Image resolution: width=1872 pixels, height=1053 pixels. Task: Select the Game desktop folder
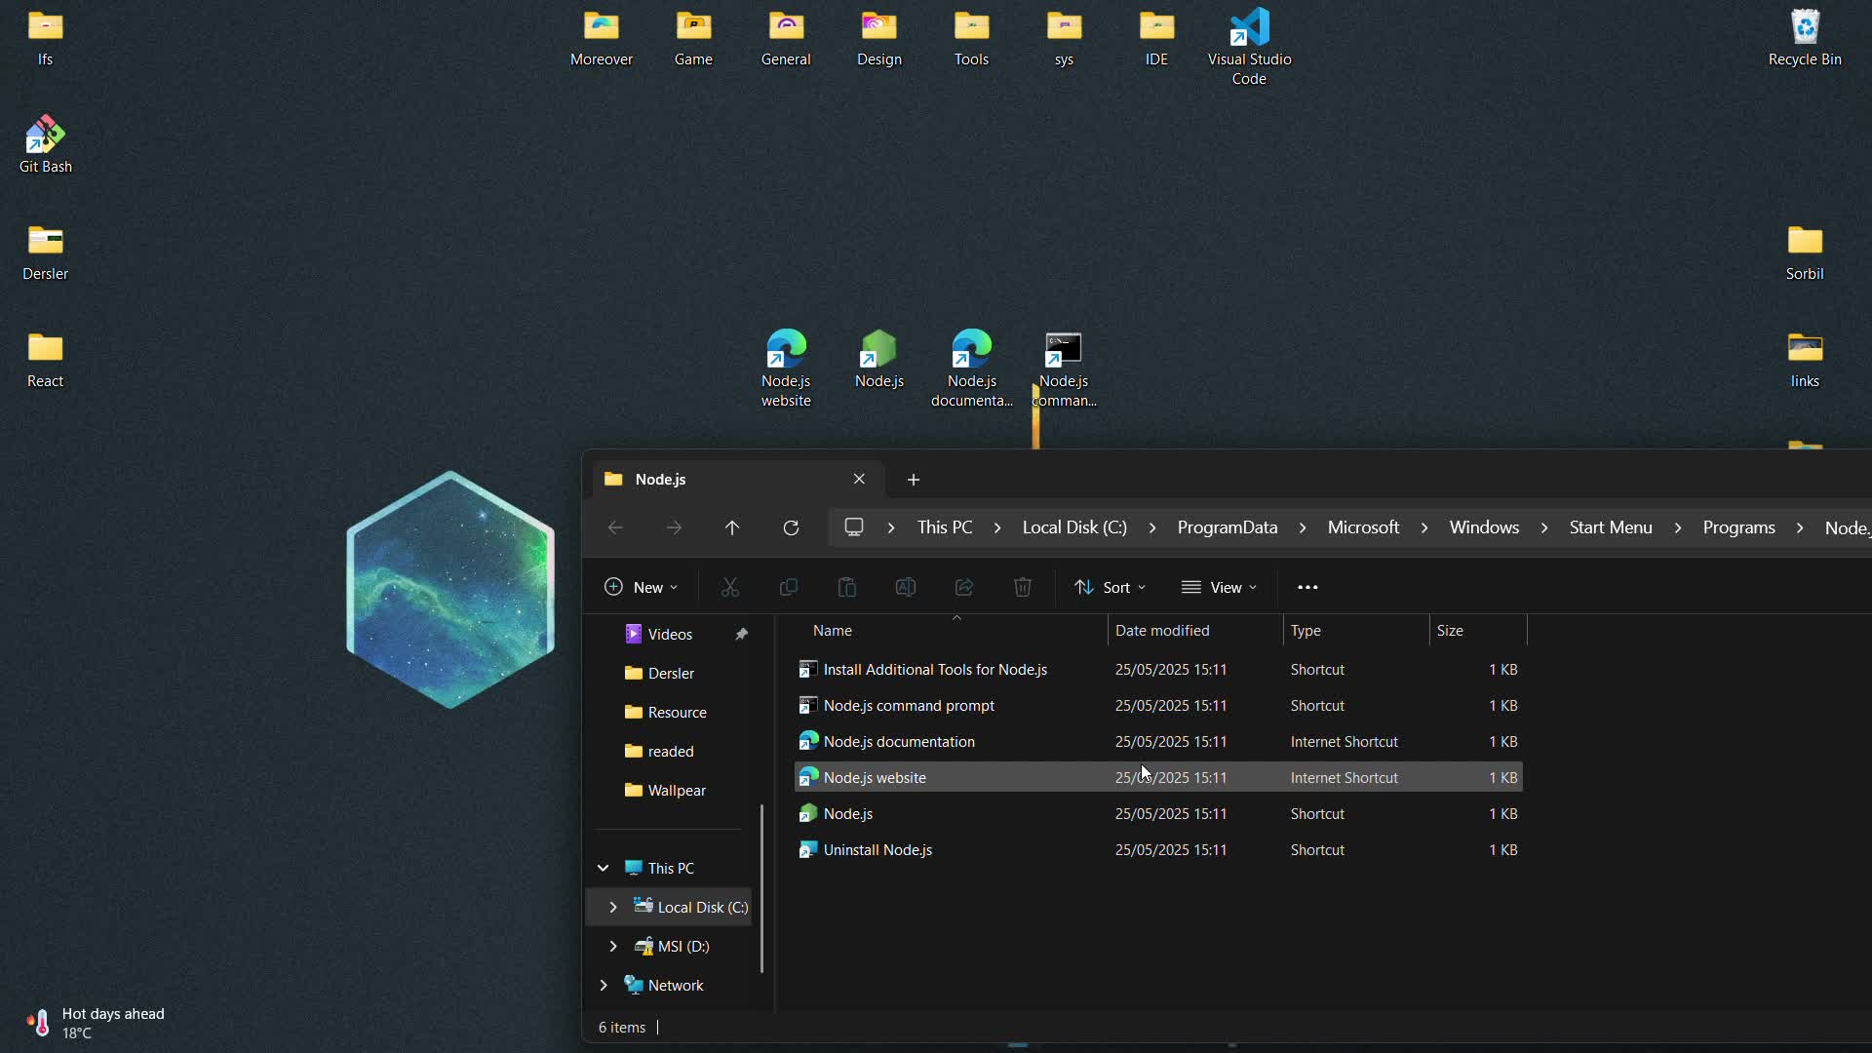pyautogui.click(x=693, y=37)
